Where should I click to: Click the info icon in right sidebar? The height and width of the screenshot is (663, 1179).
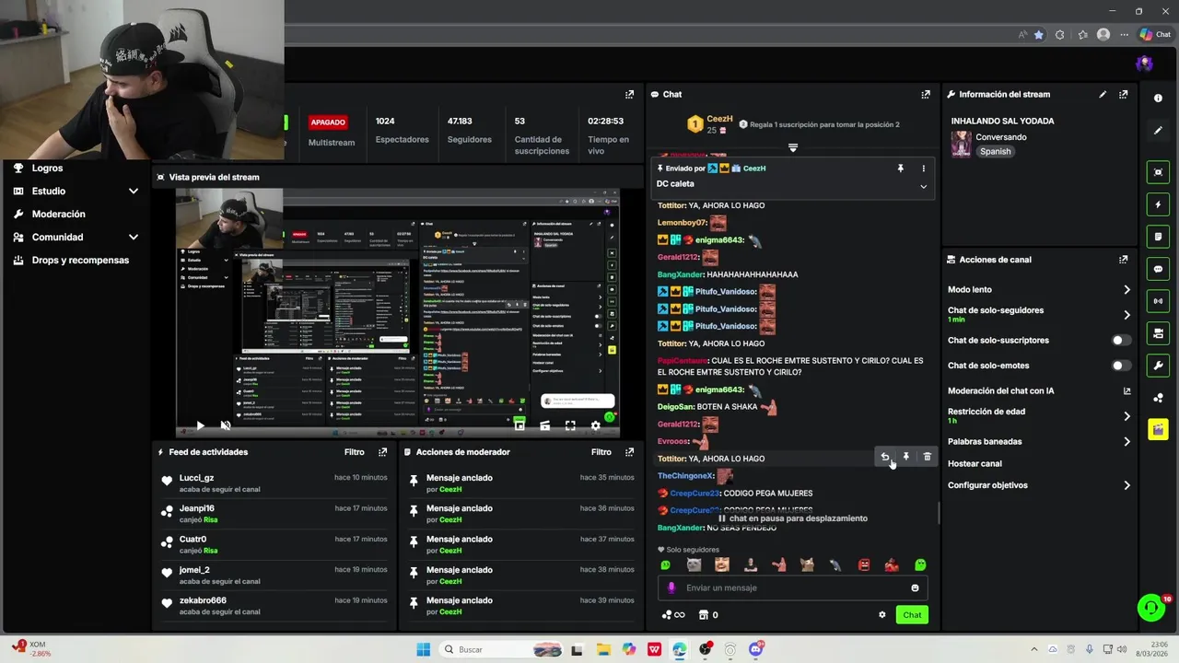click(1159, 99)
